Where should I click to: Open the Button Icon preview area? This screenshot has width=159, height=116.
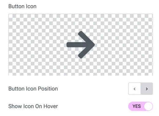(81, 45)
